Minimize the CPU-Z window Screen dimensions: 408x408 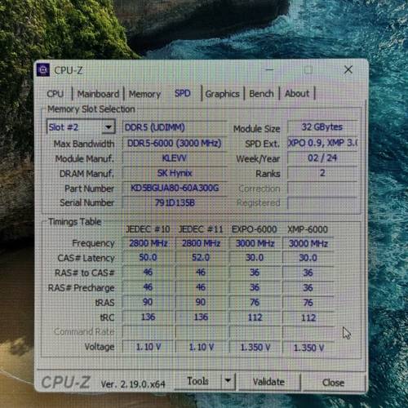269,69
